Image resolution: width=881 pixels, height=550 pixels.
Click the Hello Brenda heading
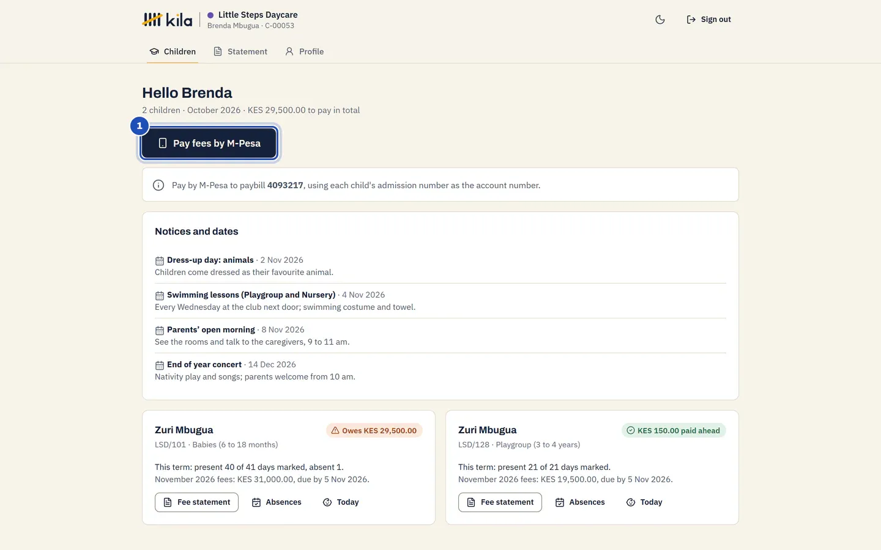[187, 93]
